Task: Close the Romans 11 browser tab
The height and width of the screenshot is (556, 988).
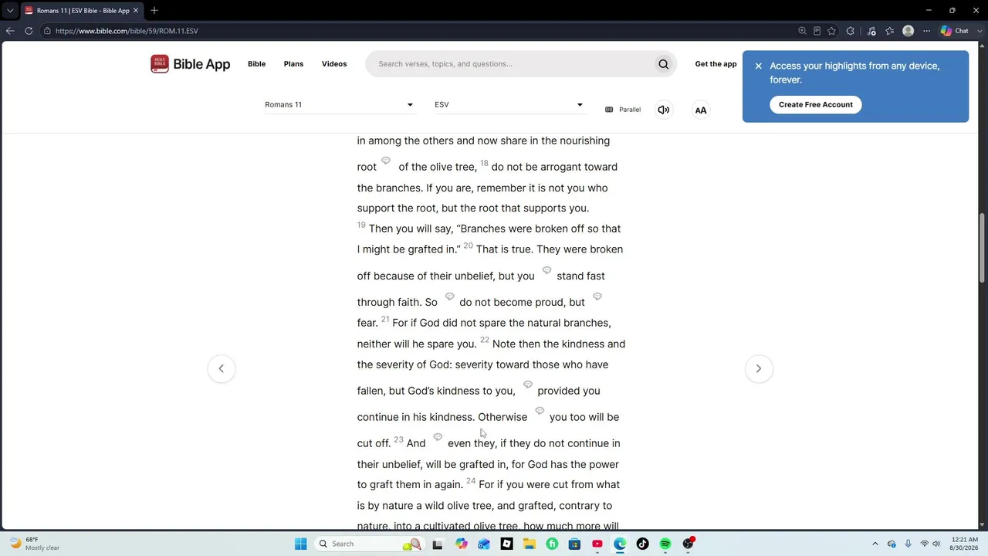Action: pyautogui.click(x=137, y=11)
